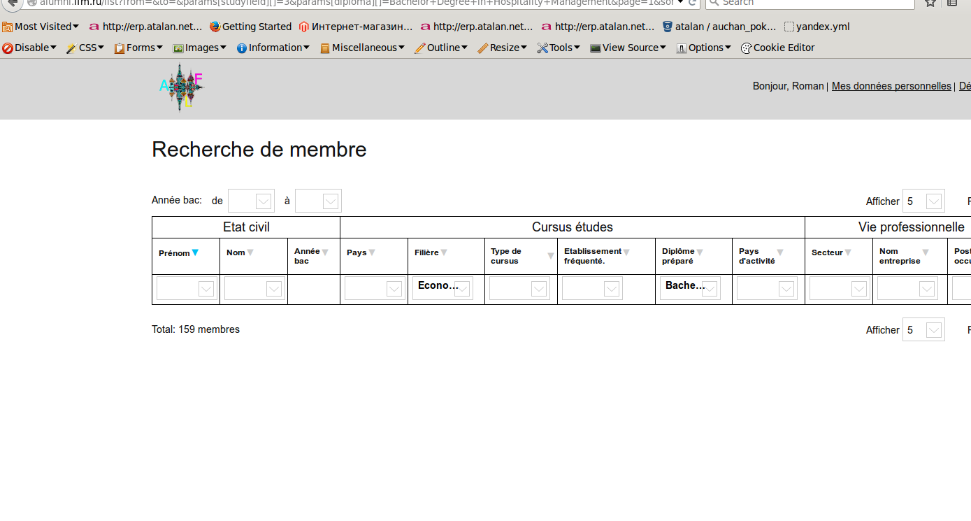
Task: Click the bookmark star icon
Action: click(x=930, y=3)
